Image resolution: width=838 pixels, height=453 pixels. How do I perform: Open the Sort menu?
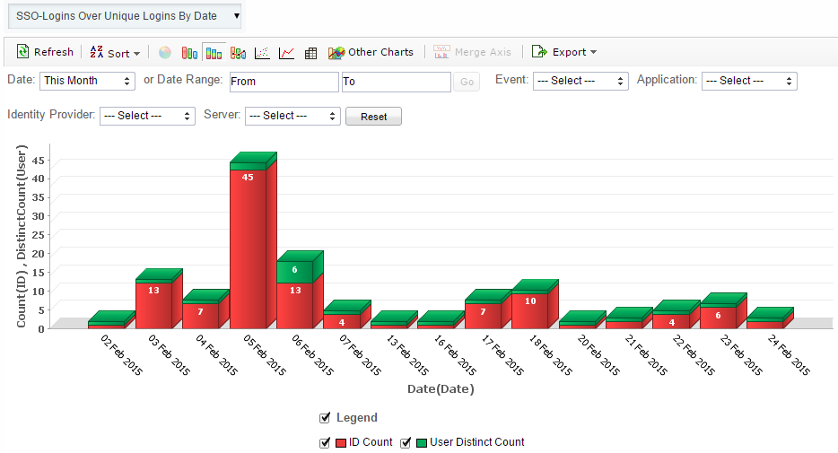click(x=116, y=53)
